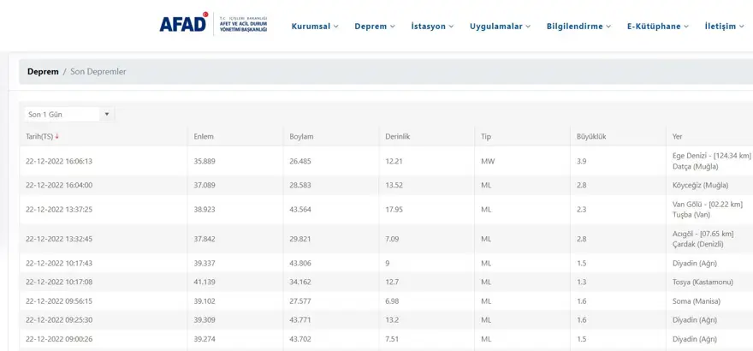
Task: Click the red sort arrow beside Tarih(TS)
Action: (x=57, y=137)
